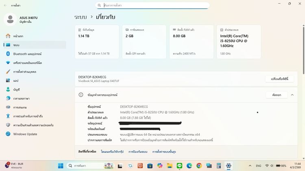Collapse the device specifications section chevron

tap(292, 95)
